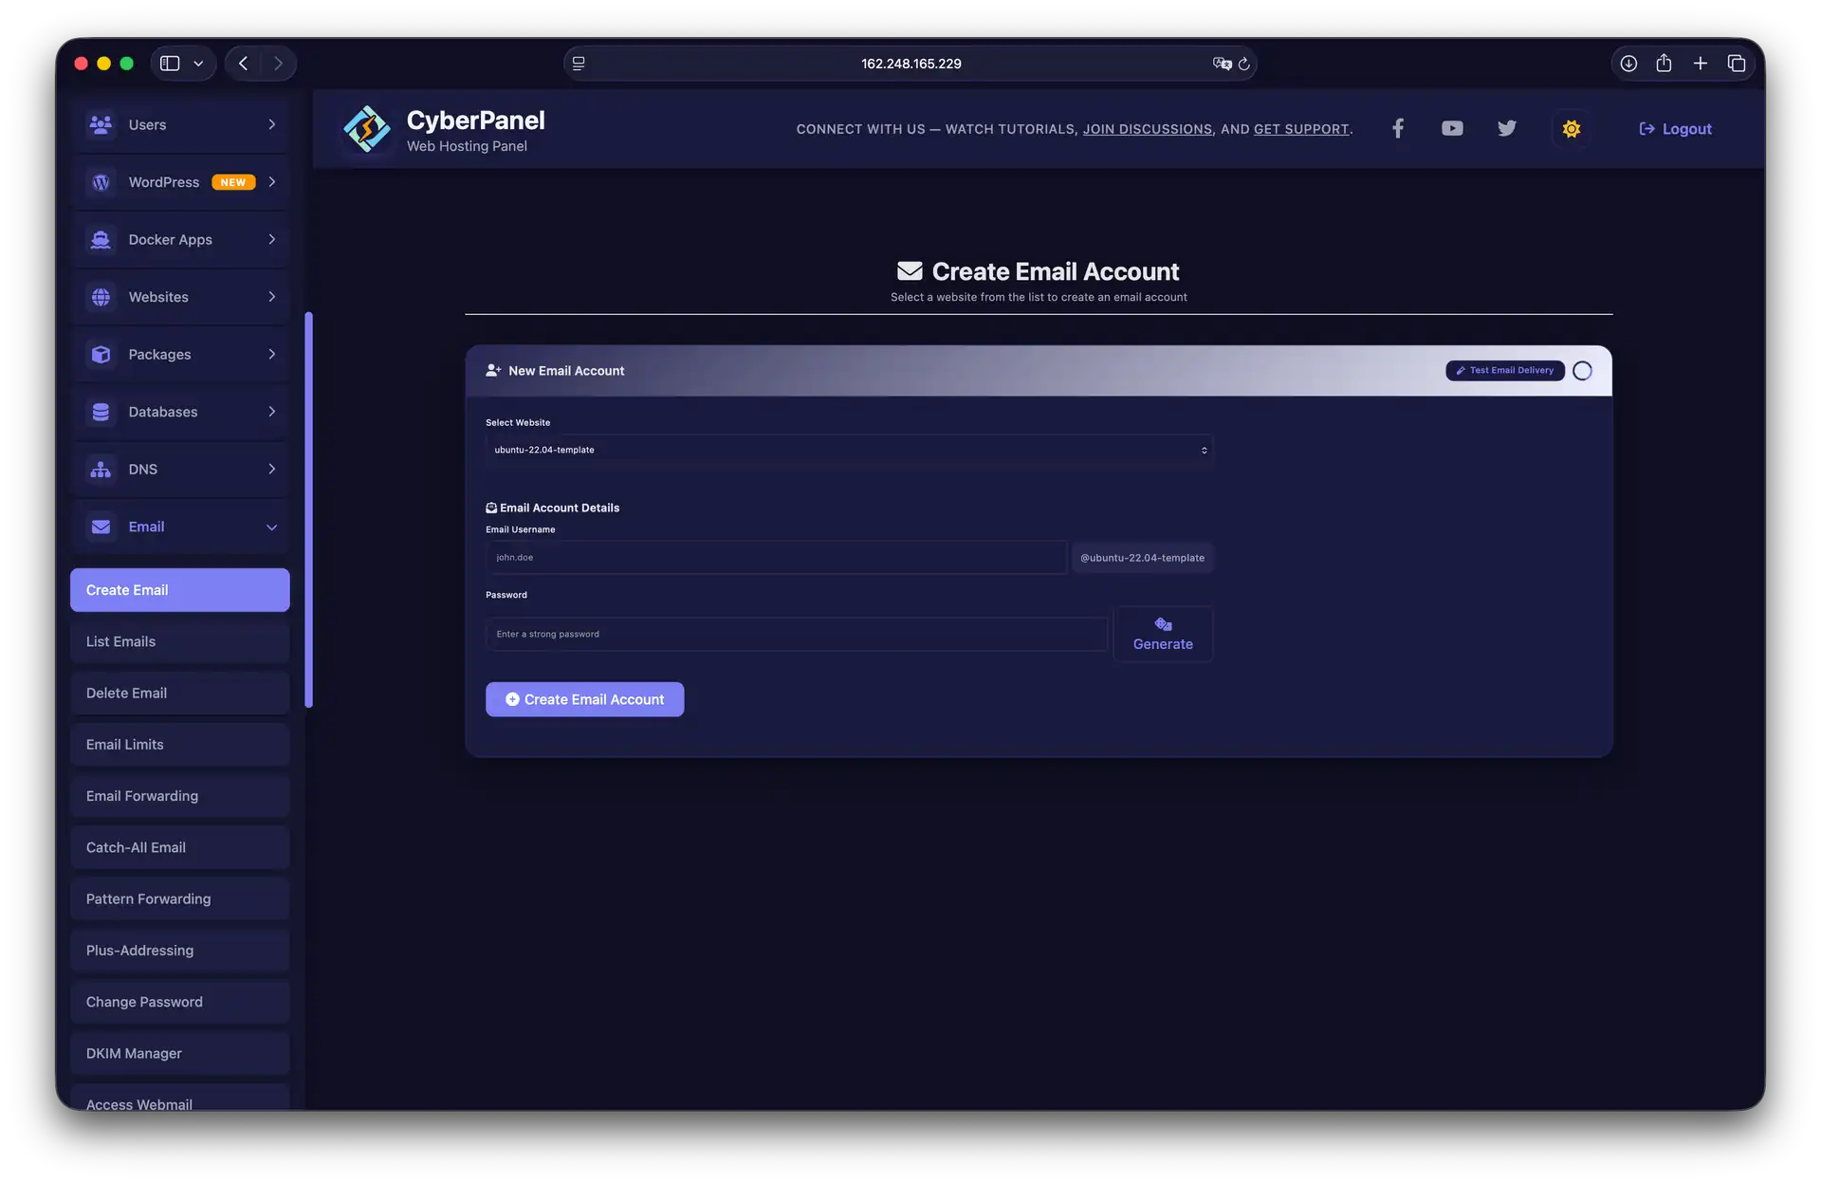Collapse the Email section chevron
Viewport: 1821px width, 1184px height.
(x=272, y=527)
